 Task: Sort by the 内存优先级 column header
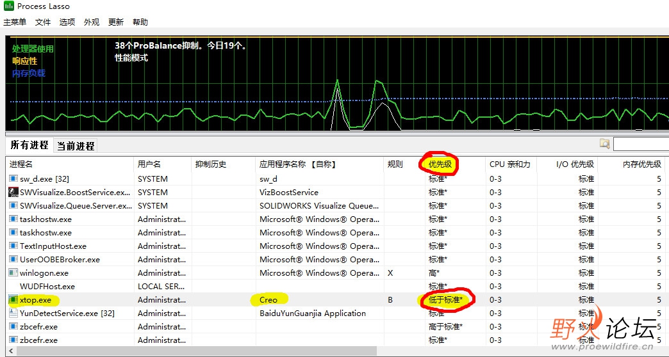coord(631,164)
